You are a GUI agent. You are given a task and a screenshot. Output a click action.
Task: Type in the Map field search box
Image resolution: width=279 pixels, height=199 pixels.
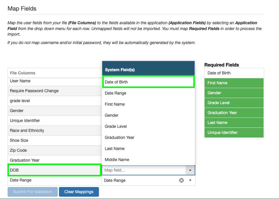pos(144,170)
